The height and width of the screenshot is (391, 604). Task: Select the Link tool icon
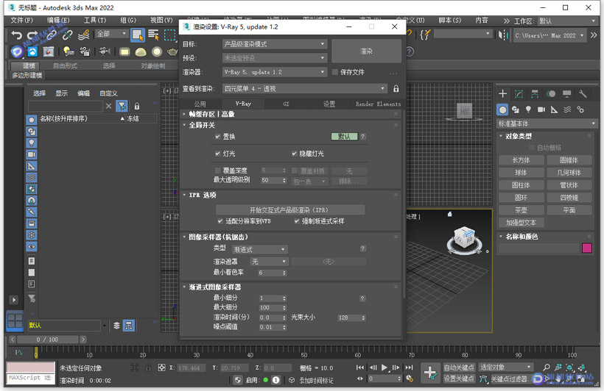[x=51, y=35]
